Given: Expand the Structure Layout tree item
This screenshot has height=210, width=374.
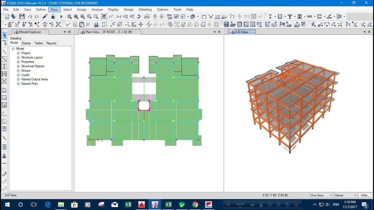Looking at the screenshot, I should [18, 57].
